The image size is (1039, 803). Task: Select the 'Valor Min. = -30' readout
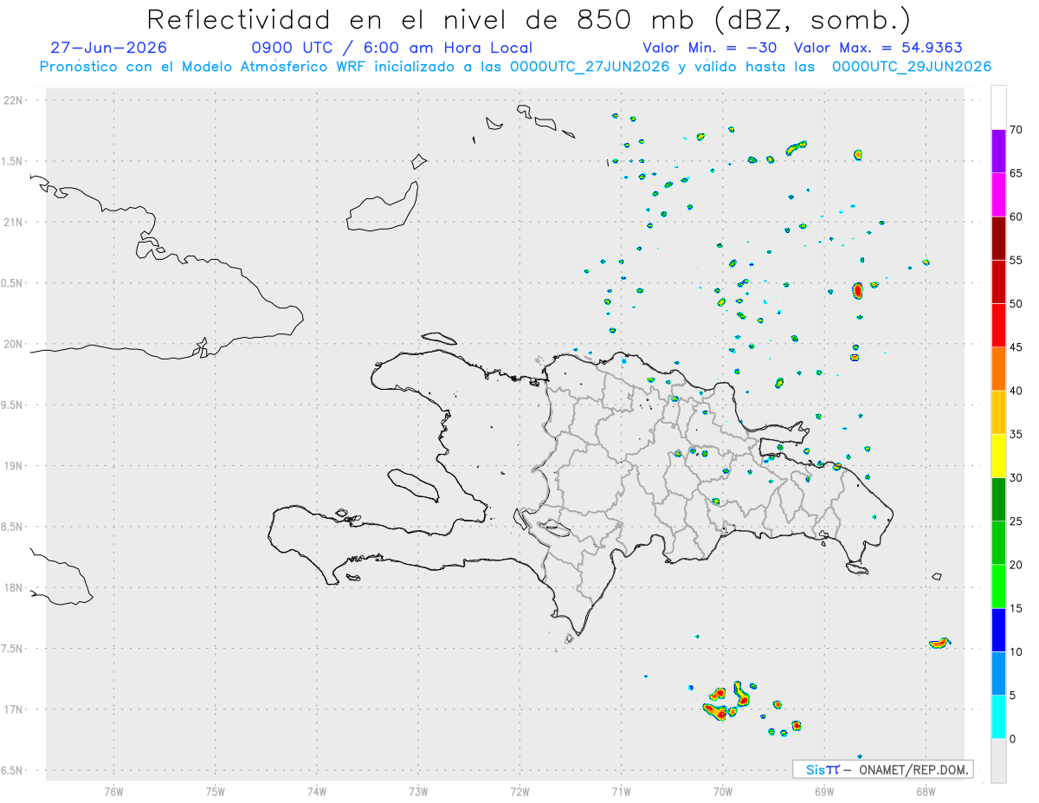coord(709,48)
